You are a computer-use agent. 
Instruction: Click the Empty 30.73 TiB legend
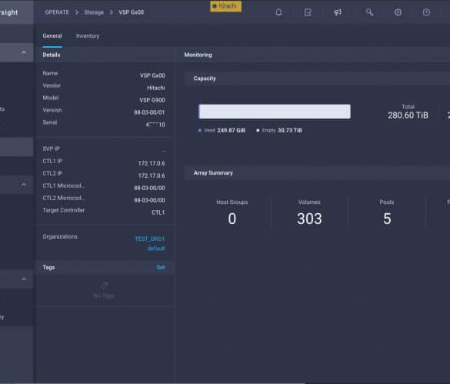(279, 130)
